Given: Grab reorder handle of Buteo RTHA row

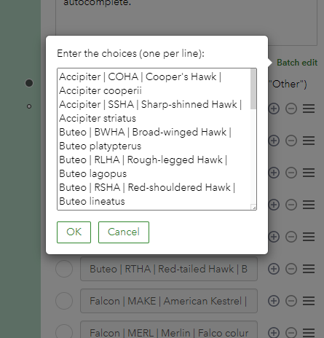Looking at the screenshot, I should (x=309, y=269).
